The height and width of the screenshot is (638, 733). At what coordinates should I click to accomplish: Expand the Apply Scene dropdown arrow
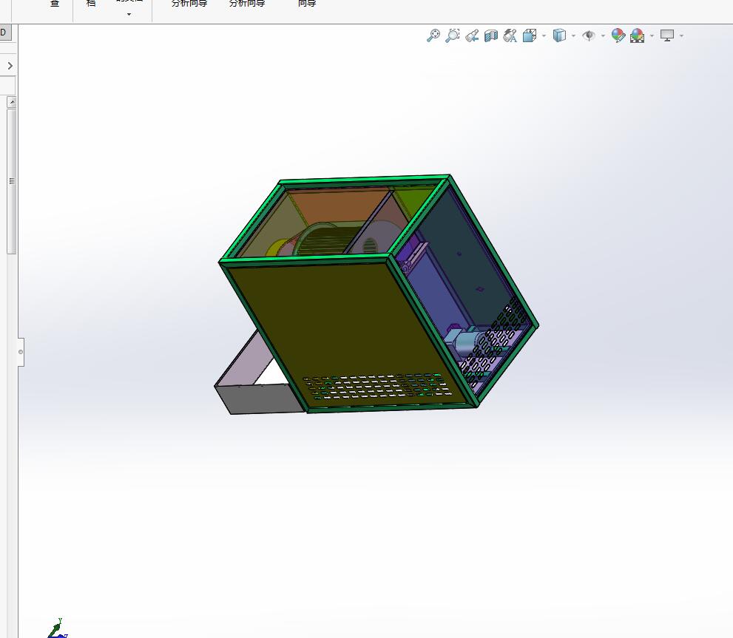(x=651, y=35)
